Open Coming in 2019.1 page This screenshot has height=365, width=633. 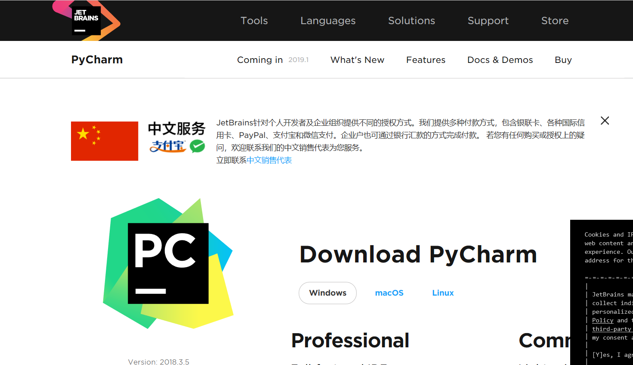[x=272, y=60]
